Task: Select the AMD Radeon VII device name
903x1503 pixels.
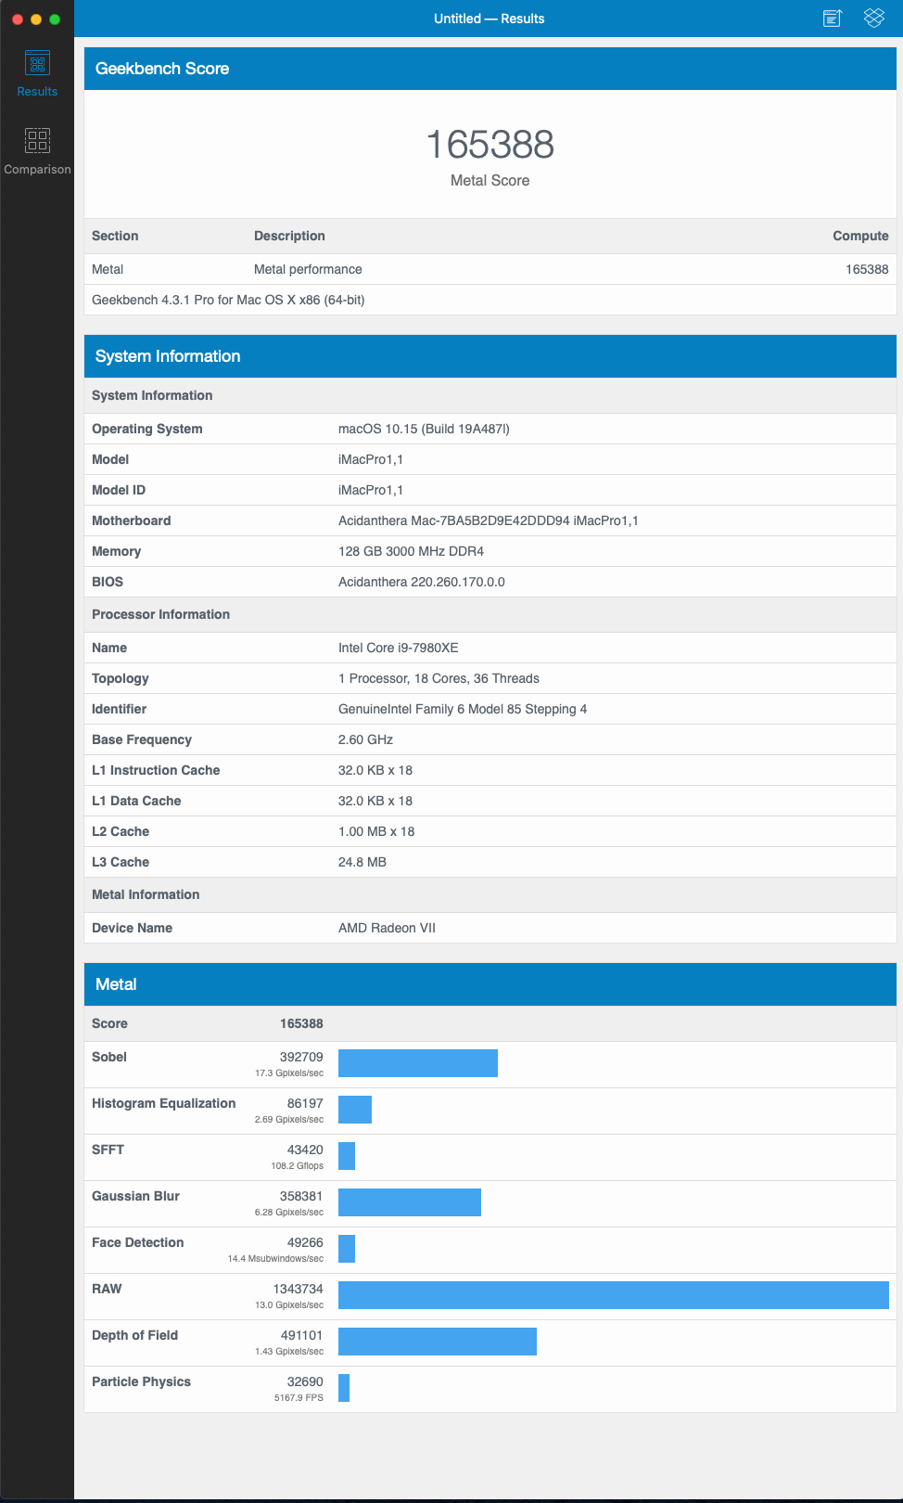Action: [x=387, y=928]
